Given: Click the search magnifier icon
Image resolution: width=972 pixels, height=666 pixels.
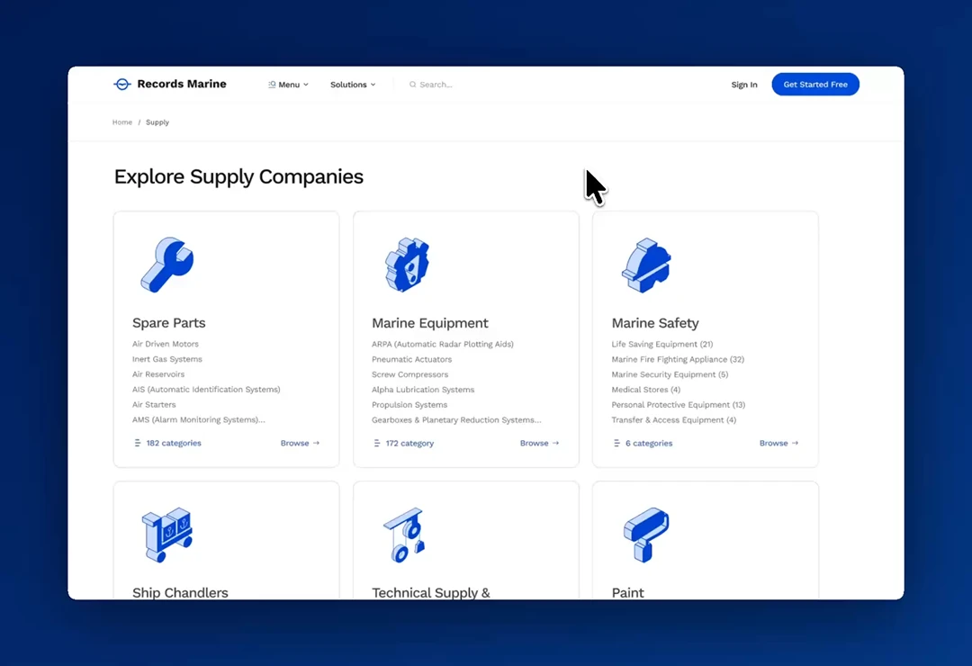Looking at the screenshot, I should click(413, 85).
